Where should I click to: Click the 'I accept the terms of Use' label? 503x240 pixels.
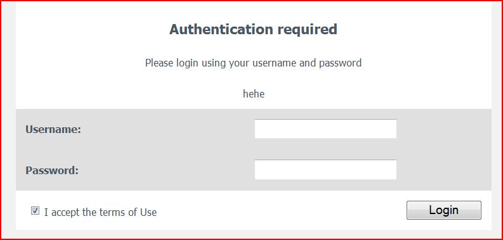(100, 212)
